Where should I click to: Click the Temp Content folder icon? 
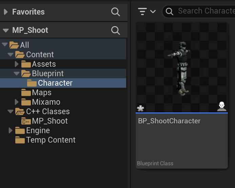20,140
